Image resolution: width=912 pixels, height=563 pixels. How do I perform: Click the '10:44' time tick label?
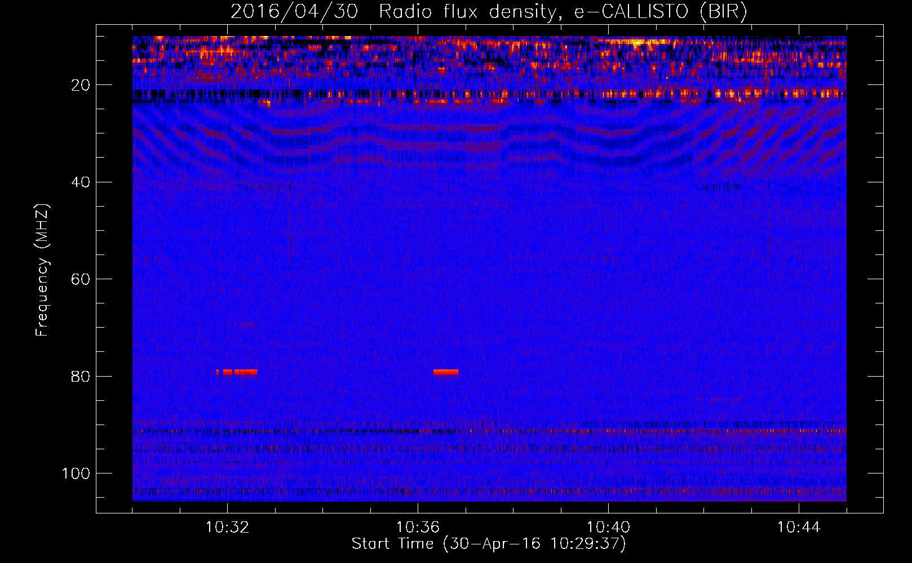click(x=799, y=528)
